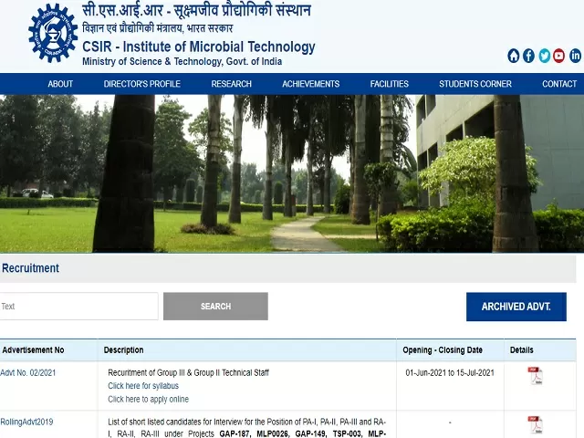Viewport: 584px width, 438px height.
Task: Click here to apply online link
Action: pos(148,400)
